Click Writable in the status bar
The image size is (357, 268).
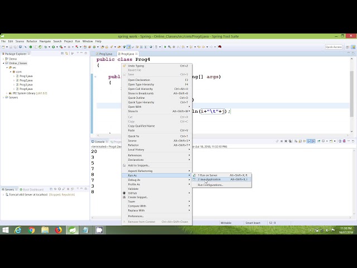pyautogui.click(x=226, y=223)
